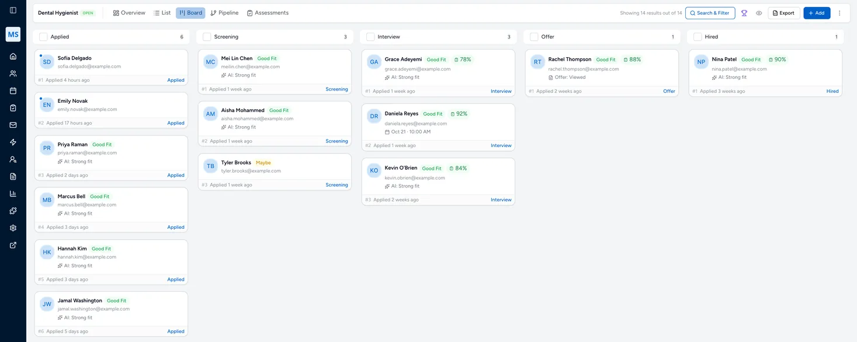
Task: Open the Home icon in sidebar
Action: tap(13, 57)
